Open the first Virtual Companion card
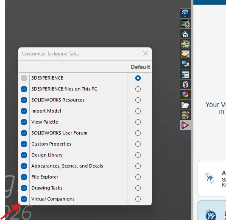 click(x=212, y=178)
